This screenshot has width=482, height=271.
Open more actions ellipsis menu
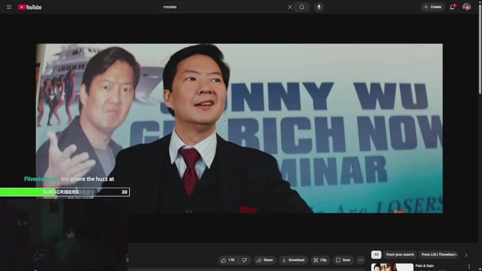361,260
